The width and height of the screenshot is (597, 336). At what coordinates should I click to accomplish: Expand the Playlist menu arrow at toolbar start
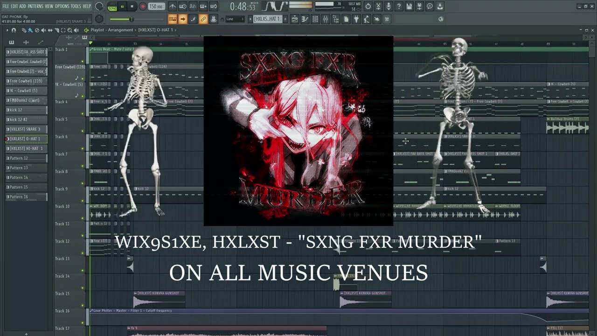[x=7, y=30]
